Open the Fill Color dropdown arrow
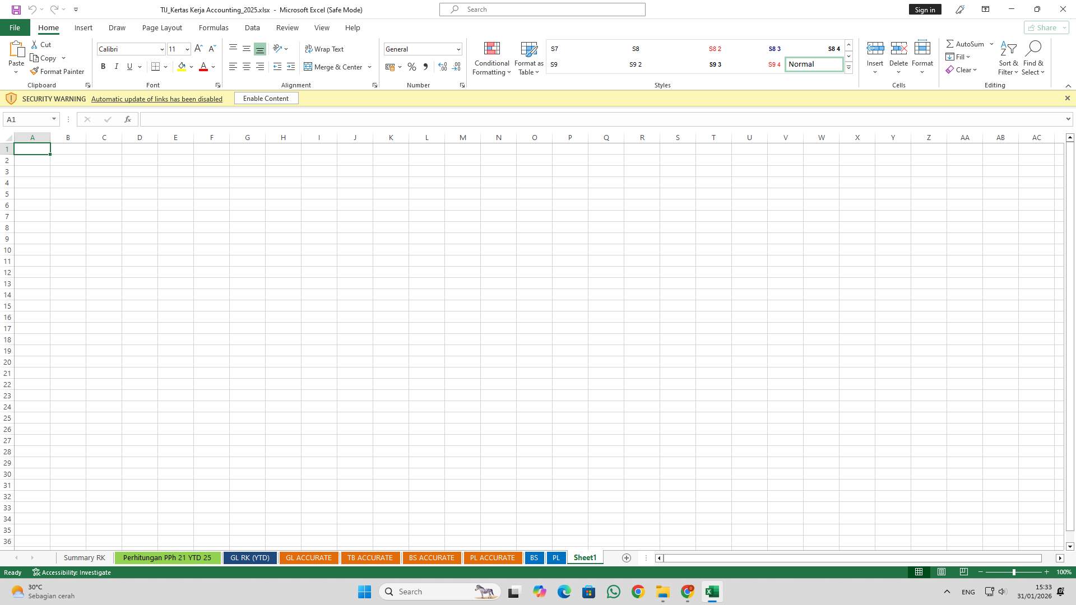The width and height of the screenshot is (1076, 605). (x=191, y=67)
